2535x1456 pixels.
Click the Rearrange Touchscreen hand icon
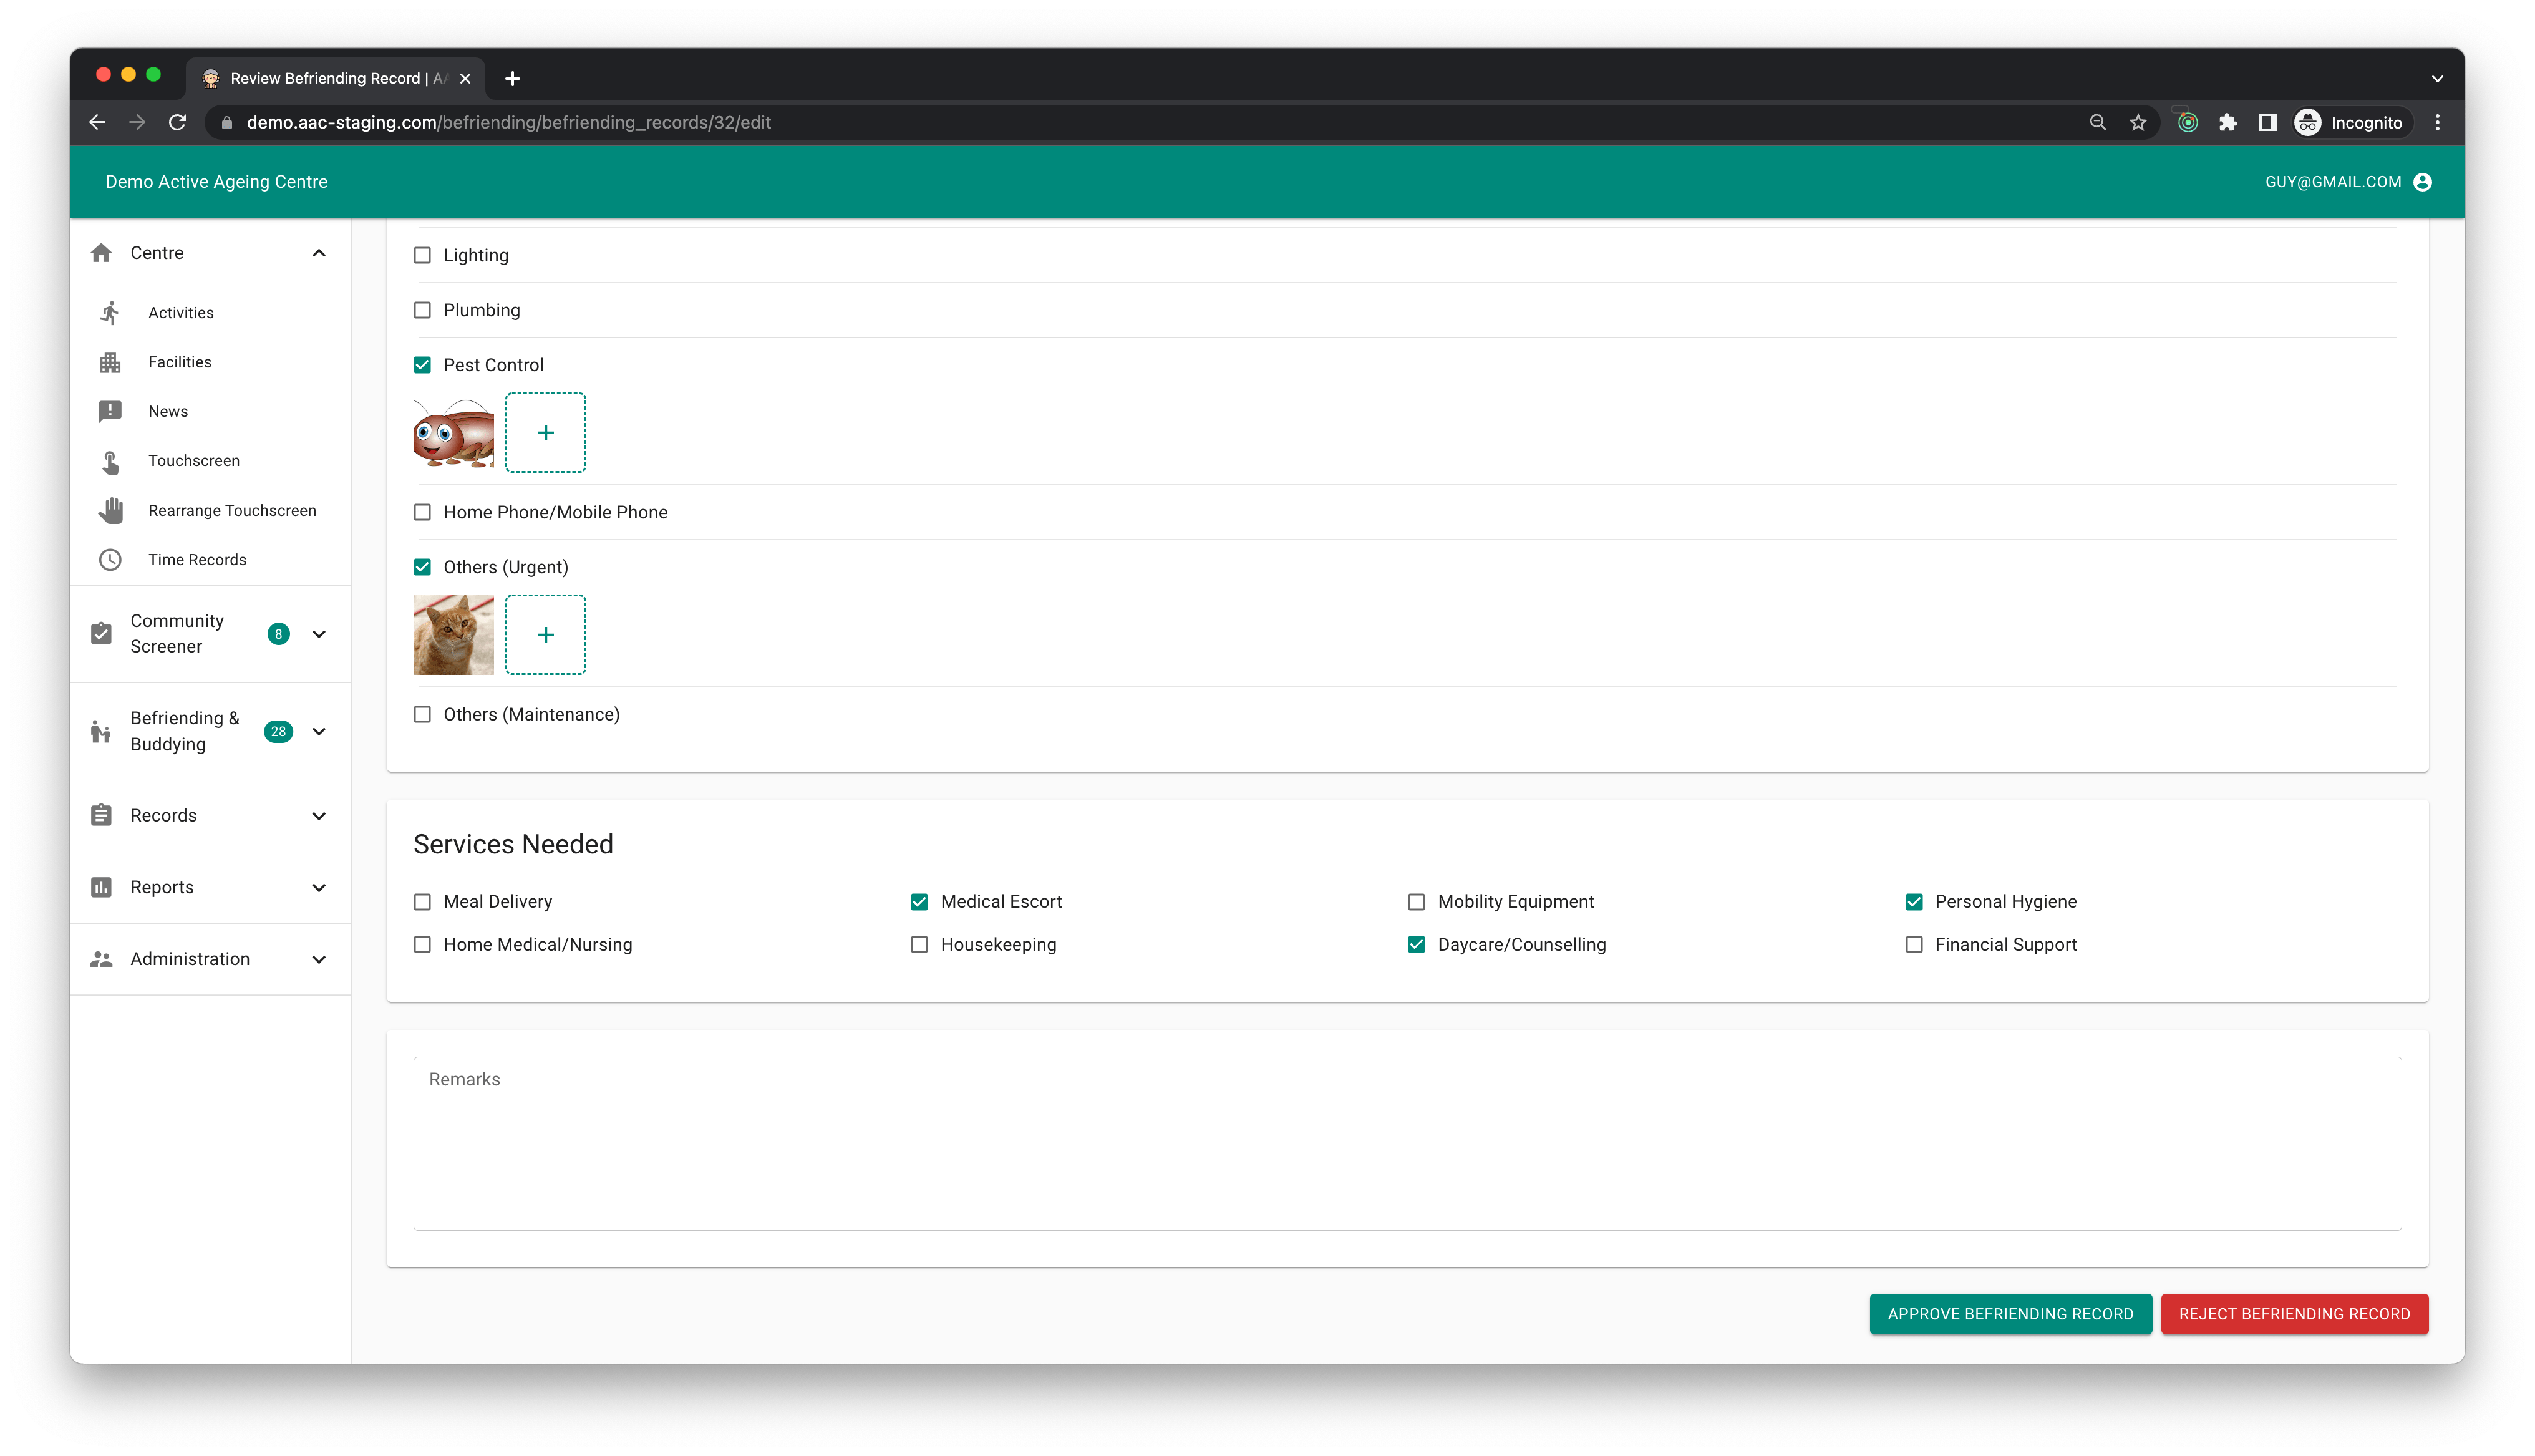[x=110, y=510]
